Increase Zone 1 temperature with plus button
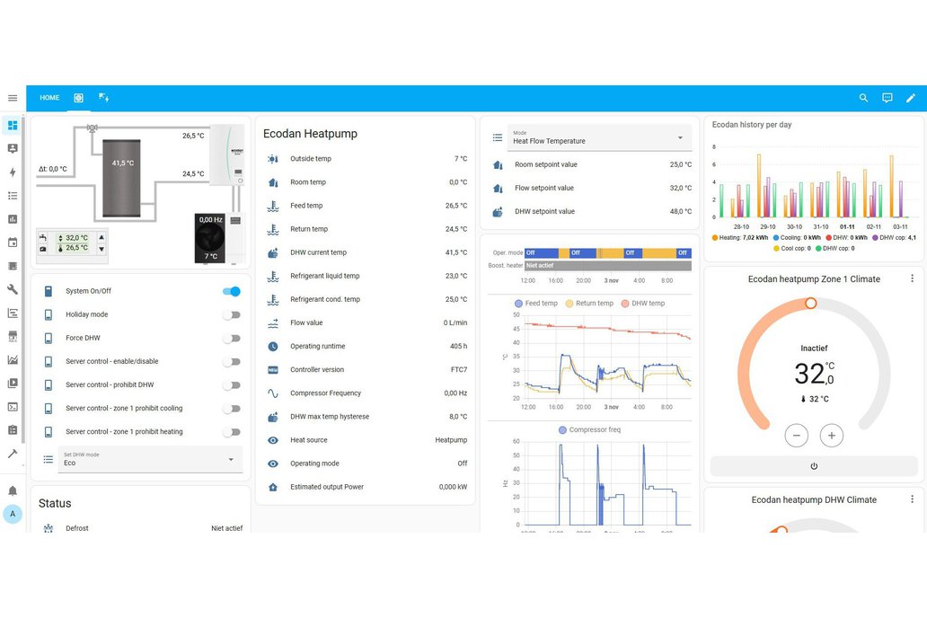The image size is (927, 618). pyautogui.click(x=832, y=436)
